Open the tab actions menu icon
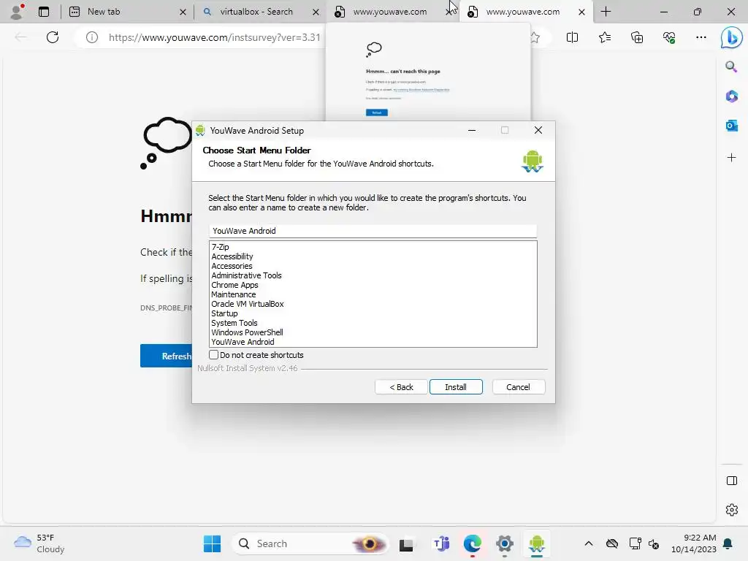Viewport: 748px width, 561px height. [44, 12]
